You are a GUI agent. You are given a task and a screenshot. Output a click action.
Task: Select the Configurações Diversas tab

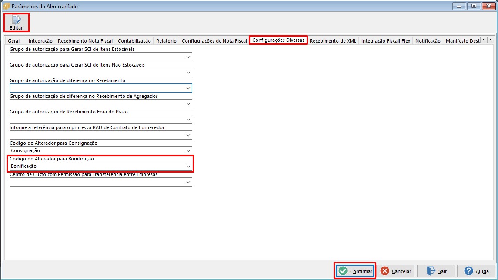[278, 40]
